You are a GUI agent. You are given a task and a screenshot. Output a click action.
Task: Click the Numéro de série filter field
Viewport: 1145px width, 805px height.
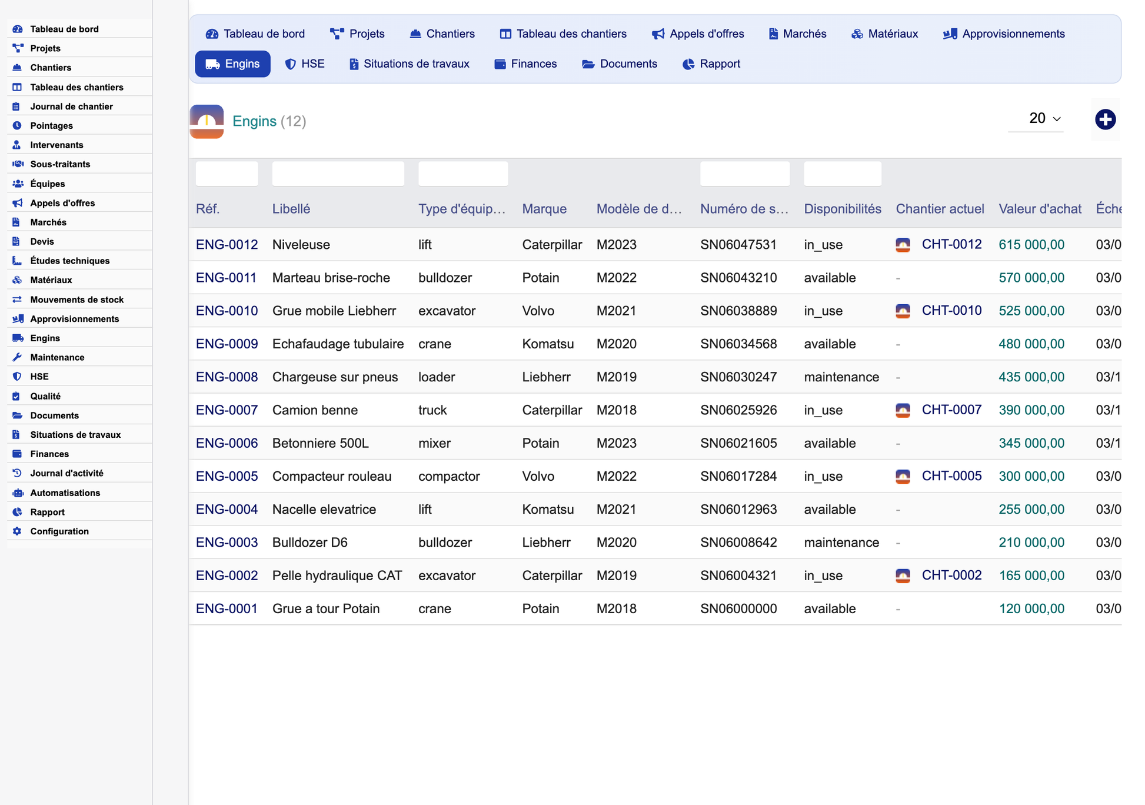click(x=745, y=174)
